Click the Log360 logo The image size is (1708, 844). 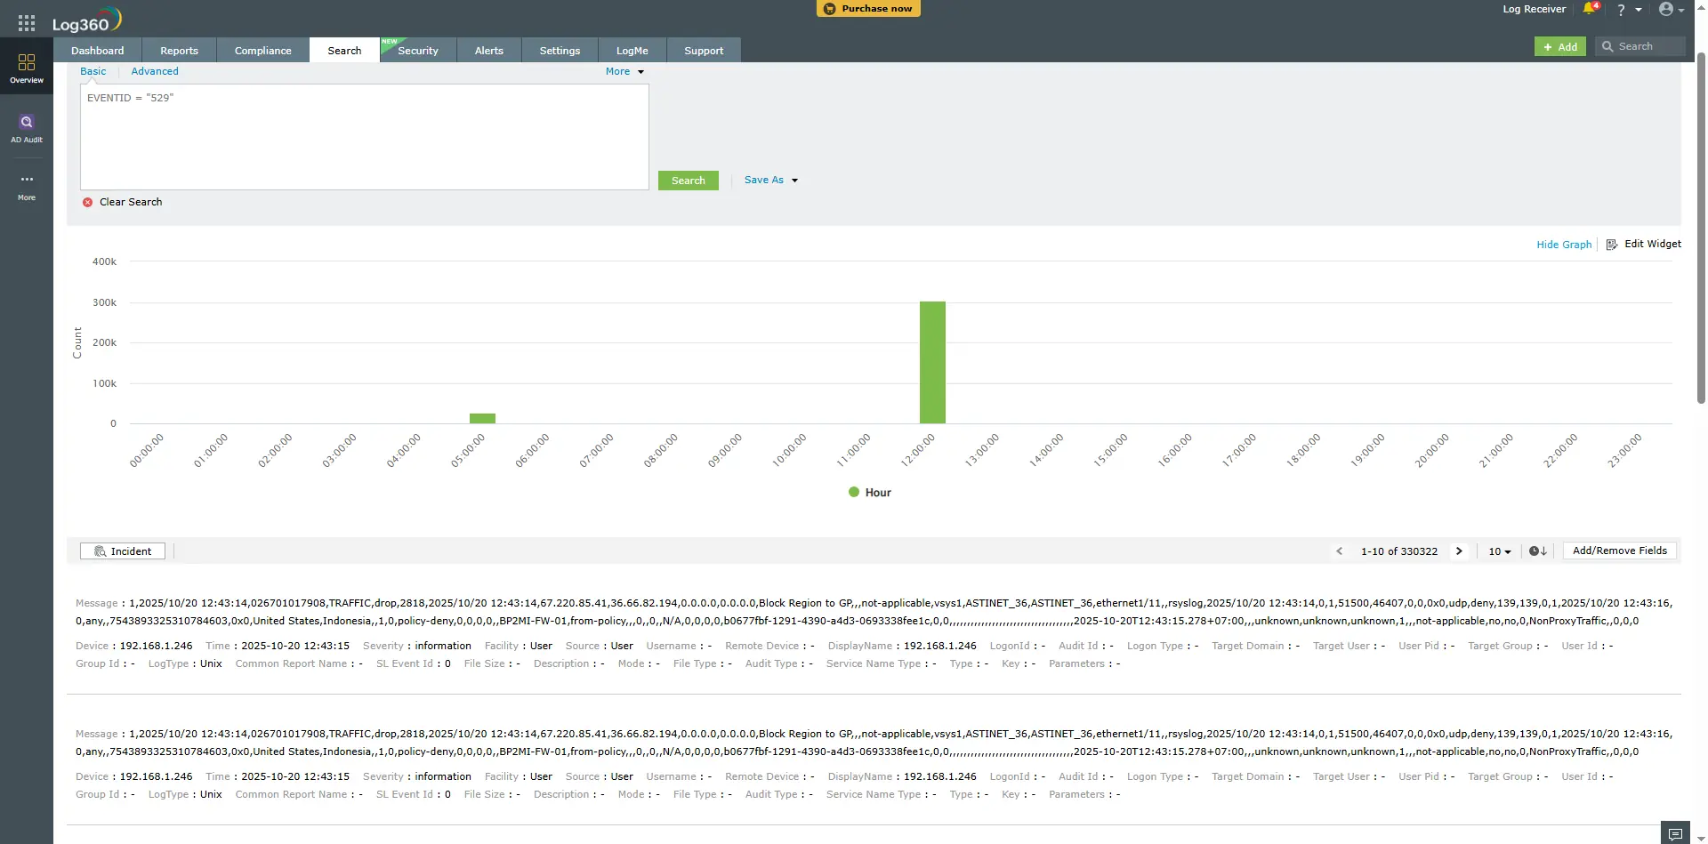pyautogui.click(x=86, y=20)
